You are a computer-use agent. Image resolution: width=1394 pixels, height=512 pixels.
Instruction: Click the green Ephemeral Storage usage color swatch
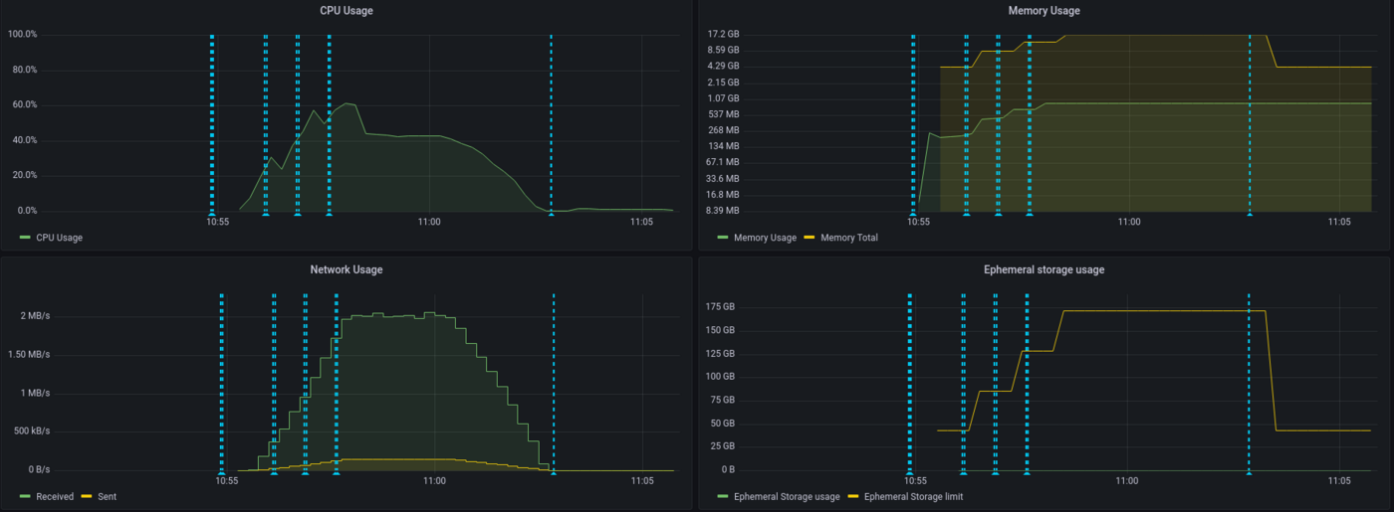723,496
